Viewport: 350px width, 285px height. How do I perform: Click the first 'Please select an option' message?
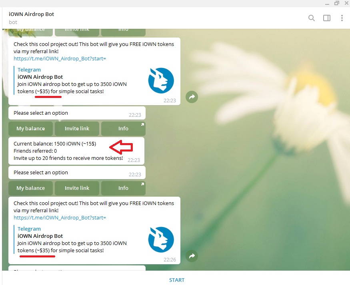click(77, 113)
